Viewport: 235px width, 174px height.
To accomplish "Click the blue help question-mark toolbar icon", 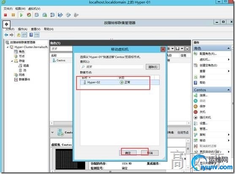I will (31, 35).
